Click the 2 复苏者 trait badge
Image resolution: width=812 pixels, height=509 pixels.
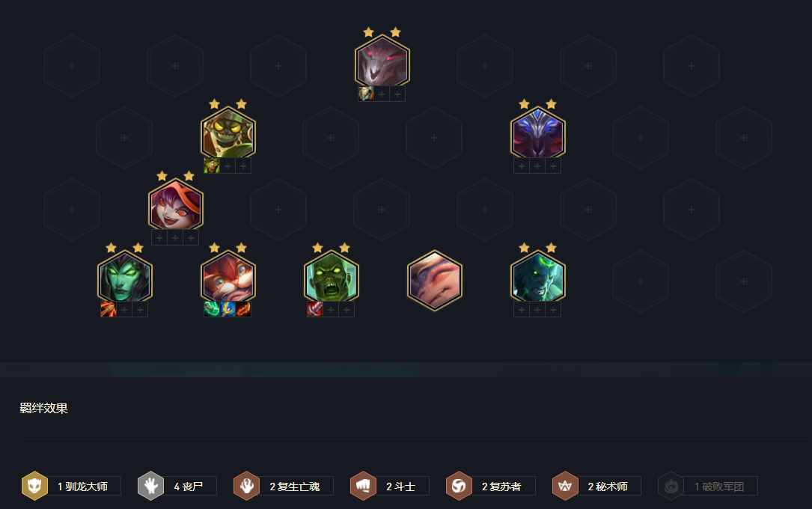(x=490, y=487)
